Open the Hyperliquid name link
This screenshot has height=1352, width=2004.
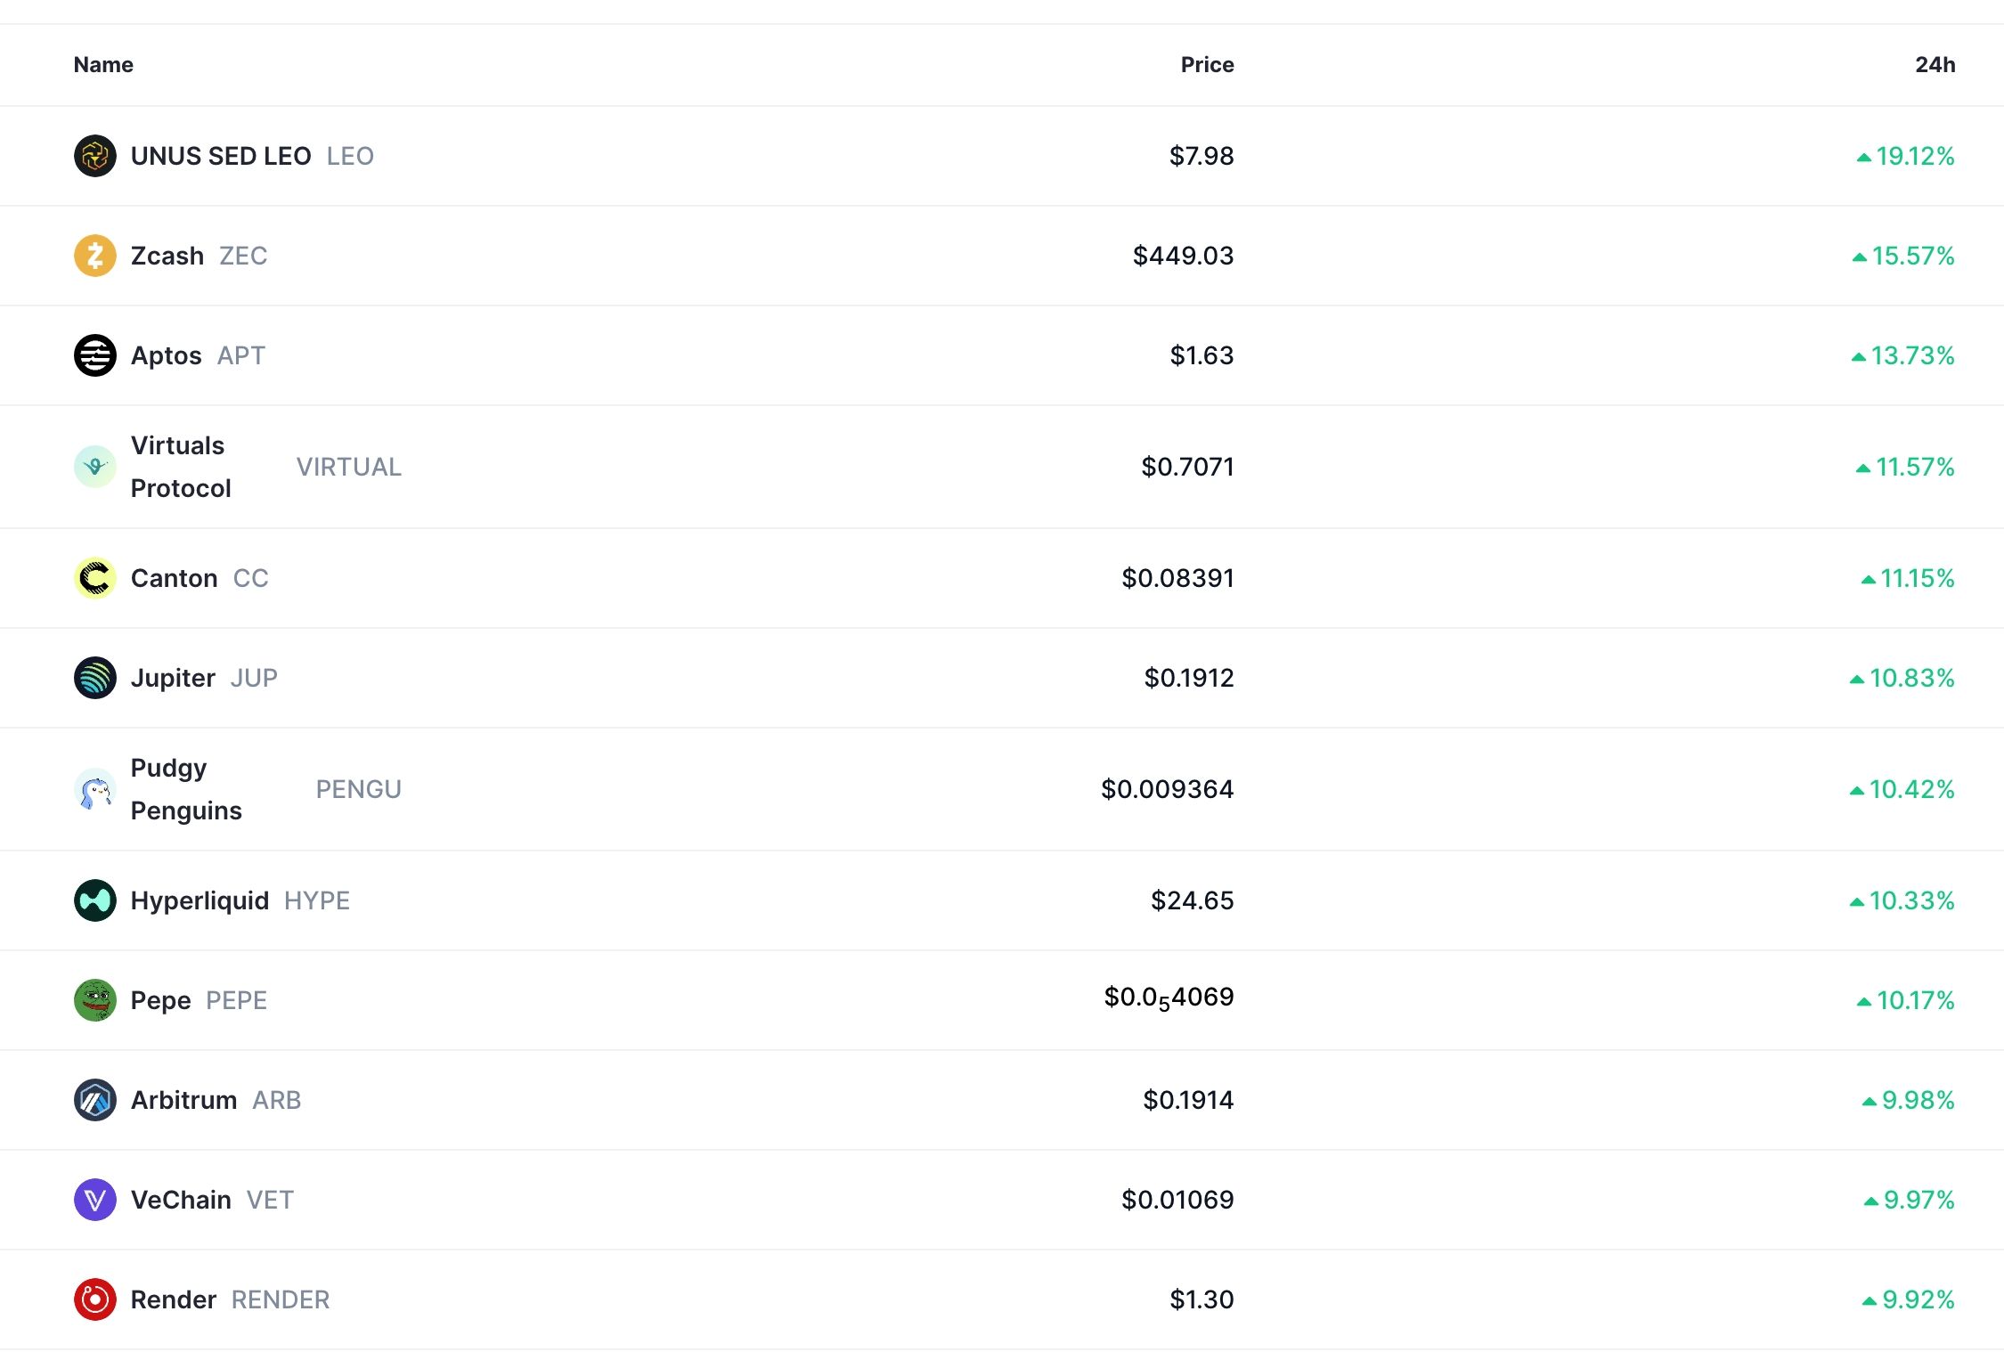coord(200,900)
